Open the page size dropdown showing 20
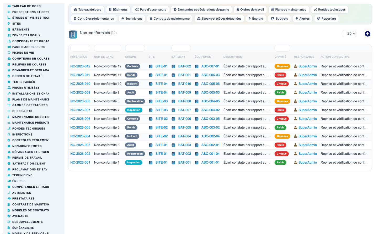Viewport: 379px width, 234px height. point(349,34)
